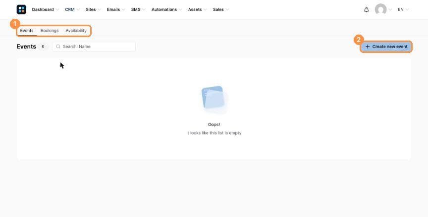
Task: Open the Automations menu
Action: pos(164,9)
